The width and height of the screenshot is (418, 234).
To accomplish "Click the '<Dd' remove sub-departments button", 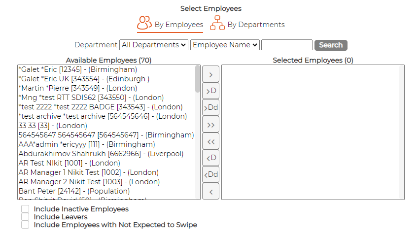I will (x=210, y=175).
